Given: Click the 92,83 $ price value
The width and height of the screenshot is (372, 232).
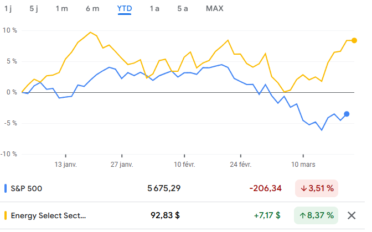Looking at the screenshot, I should point(165,215).
